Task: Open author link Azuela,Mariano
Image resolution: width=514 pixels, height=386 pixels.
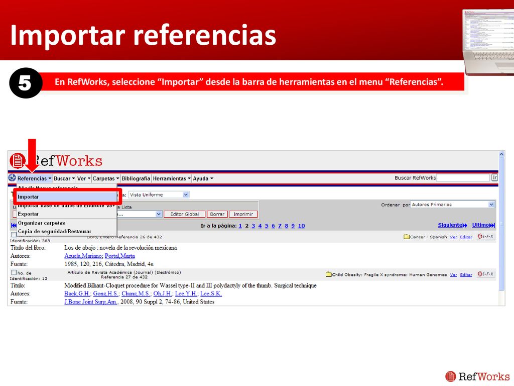Action: [x=84, y=256]
